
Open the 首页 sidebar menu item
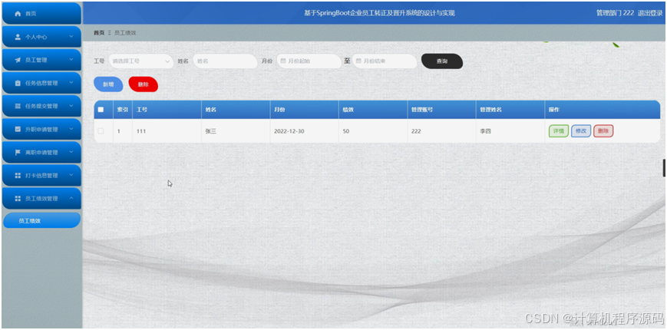[x=41, y=14]
